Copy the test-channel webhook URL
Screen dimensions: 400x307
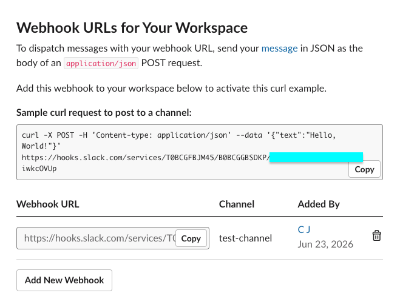191,238
